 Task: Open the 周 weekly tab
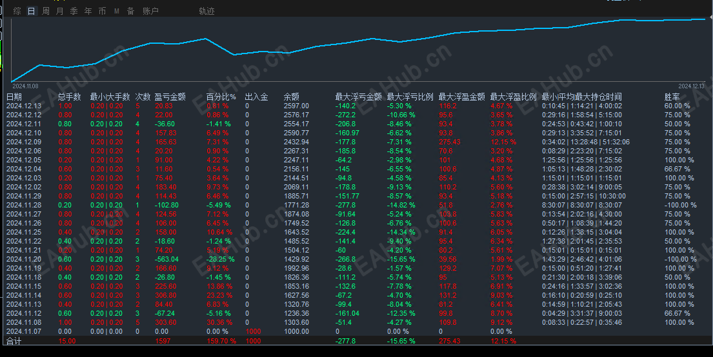coord(45,11)
